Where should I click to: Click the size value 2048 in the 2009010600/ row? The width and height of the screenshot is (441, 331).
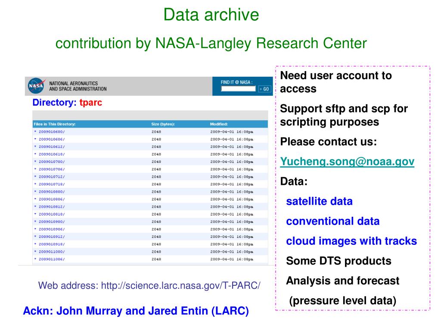click(x=156, y=132)
